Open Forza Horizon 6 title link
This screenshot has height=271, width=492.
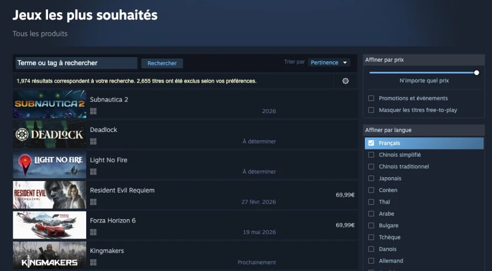(x=113, y=221)
